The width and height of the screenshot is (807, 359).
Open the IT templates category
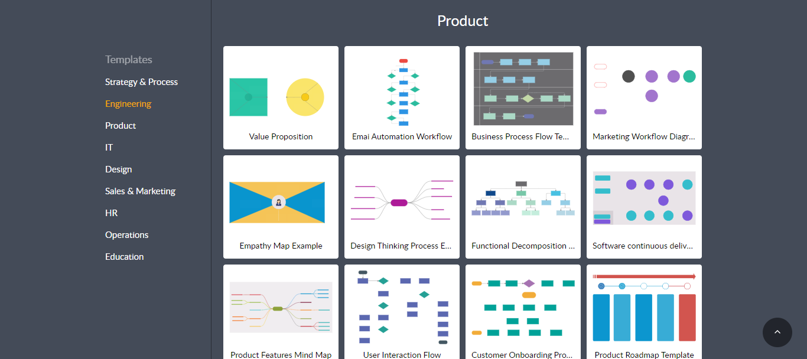pos(109,148)
